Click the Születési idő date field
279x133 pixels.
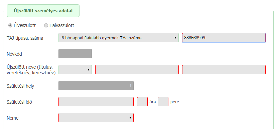(x=96, y=102)
